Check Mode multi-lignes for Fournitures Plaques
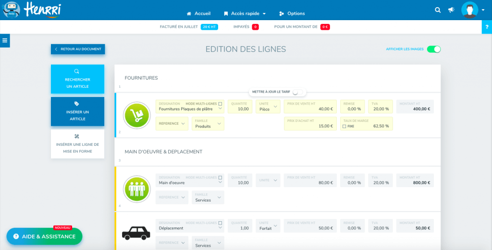The image size is (492, 250). (221, 104)
